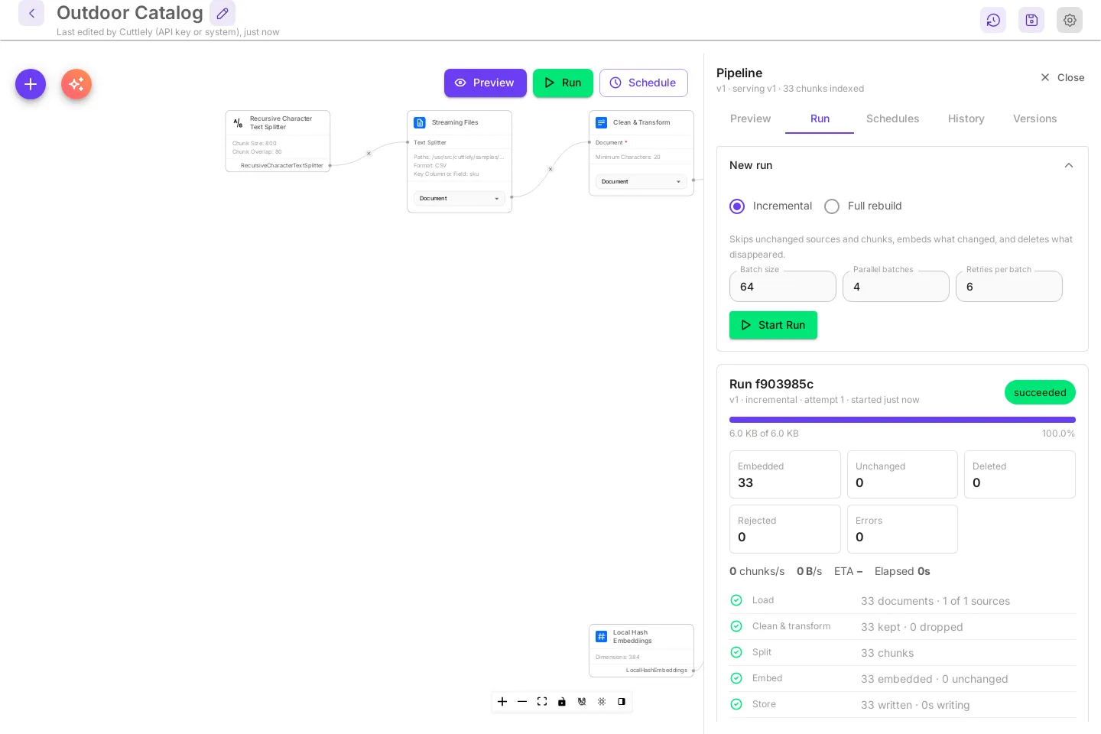Open the orange AI sparkle assistant button
The height and width of the screenshot is (734, 1101).
[x=76, y=84]
